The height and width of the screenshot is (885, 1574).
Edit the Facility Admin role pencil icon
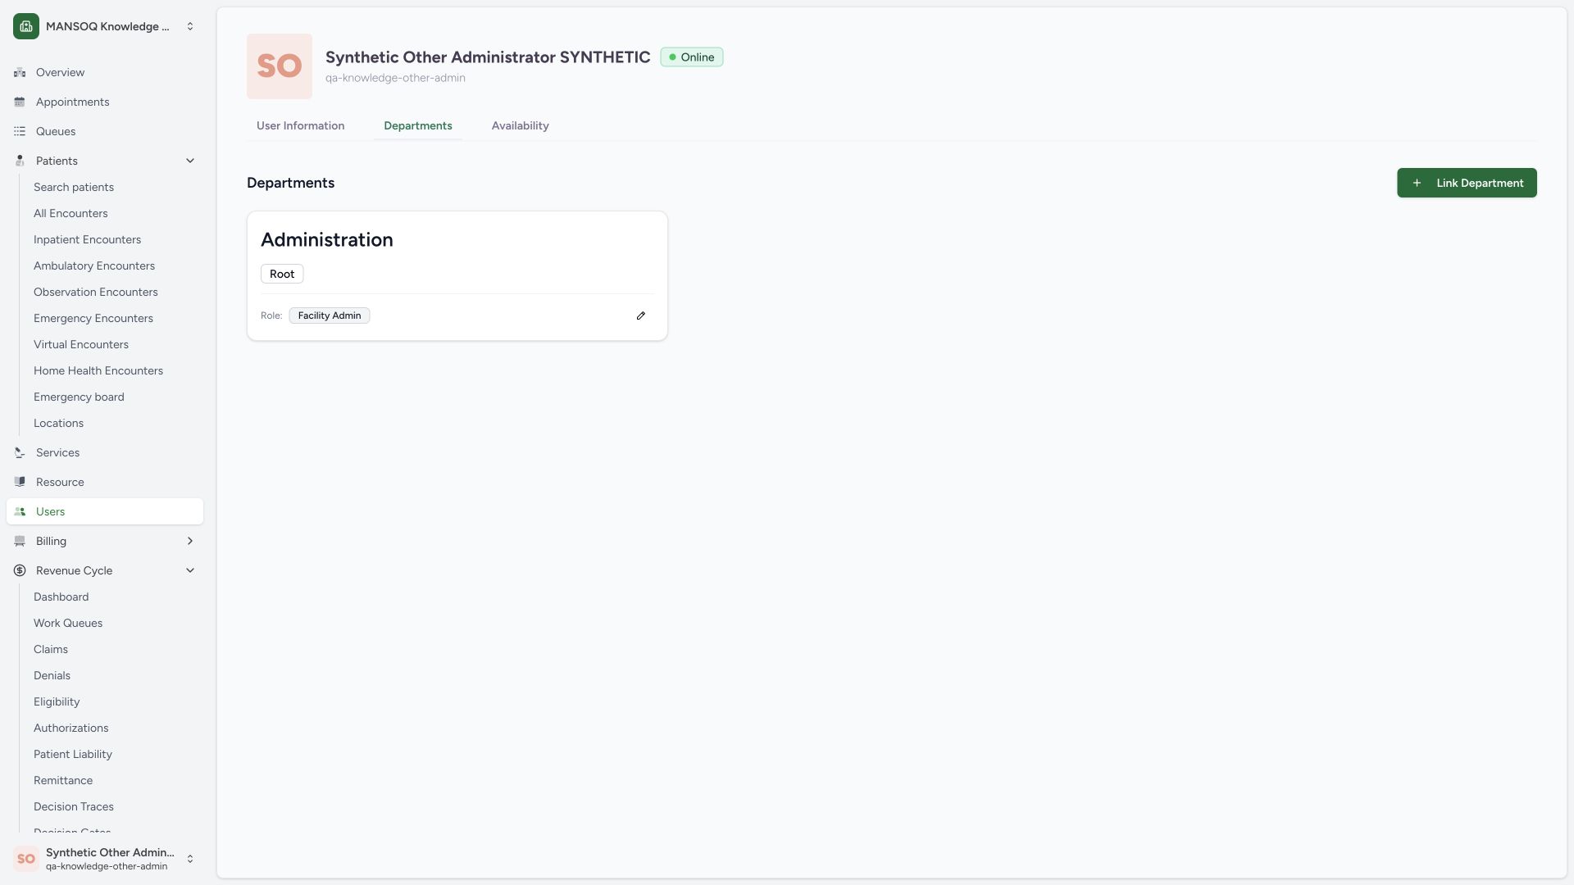641,316
